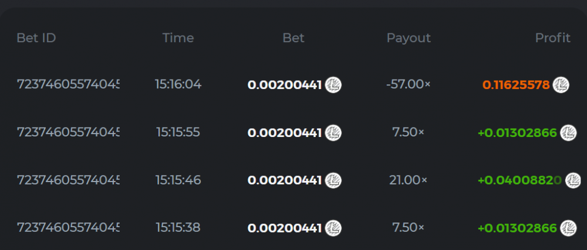Viewport: 587px width, 250px height.
Task: Click Litecoin icon next to +0.04008820 profit
Action: (573, 180)
